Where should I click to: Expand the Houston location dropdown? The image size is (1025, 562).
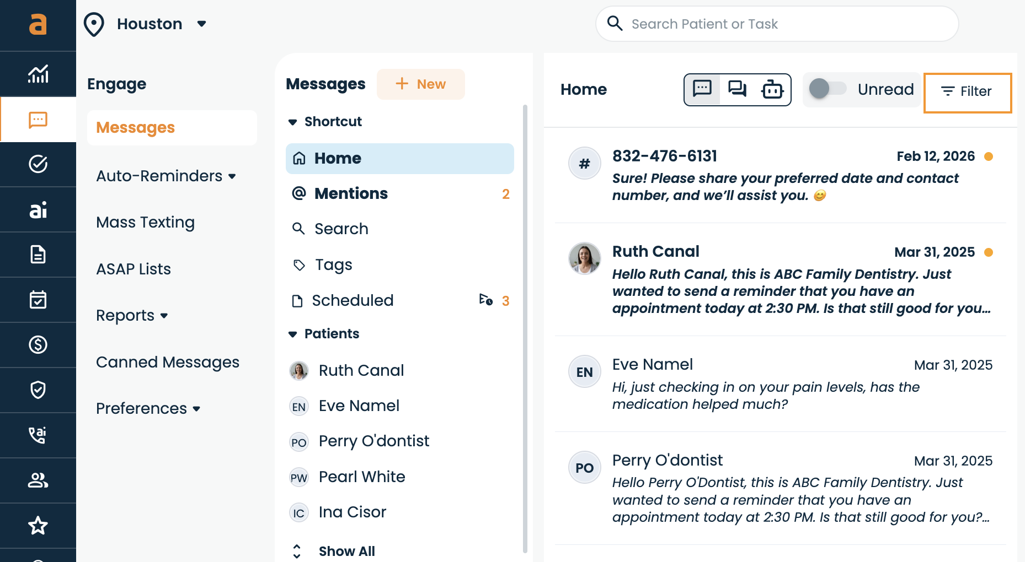coord(201,24)
